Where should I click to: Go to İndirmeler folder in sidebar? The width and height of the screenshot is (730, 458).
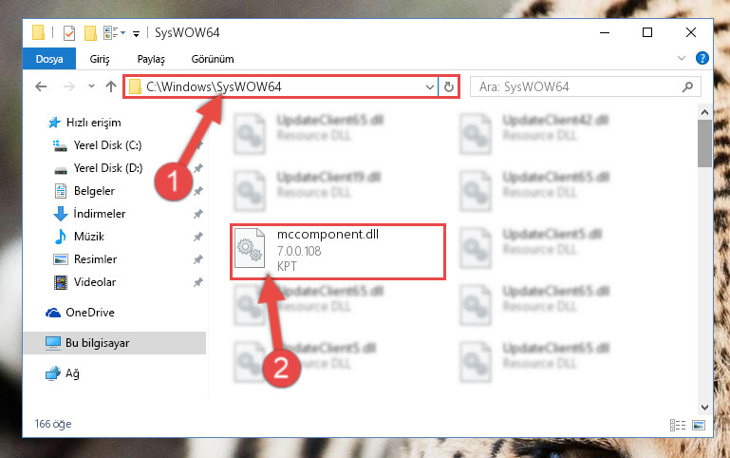click(100, 214)
